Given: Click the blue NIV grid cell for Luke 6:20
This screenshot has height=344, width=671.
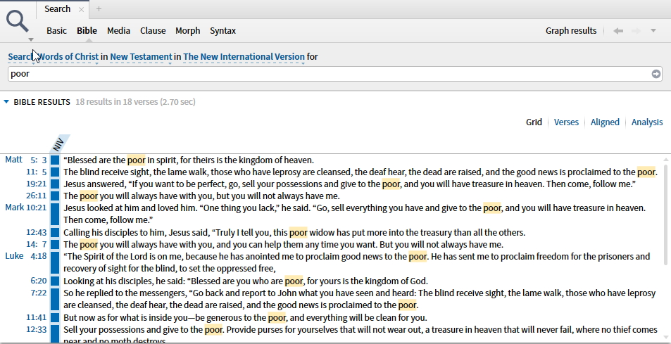Looking at the screenshot, I should tap(55, 281).
